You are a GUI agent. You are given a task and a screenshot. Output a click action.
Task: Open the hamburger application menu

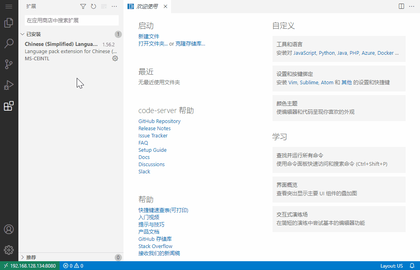[x=8, y=6]
